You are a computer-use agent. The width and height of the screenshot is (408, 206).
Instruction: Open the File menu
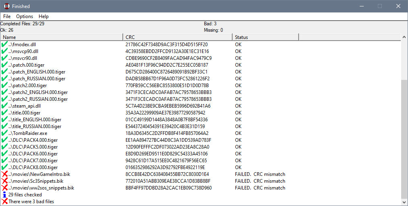point(7,16)
